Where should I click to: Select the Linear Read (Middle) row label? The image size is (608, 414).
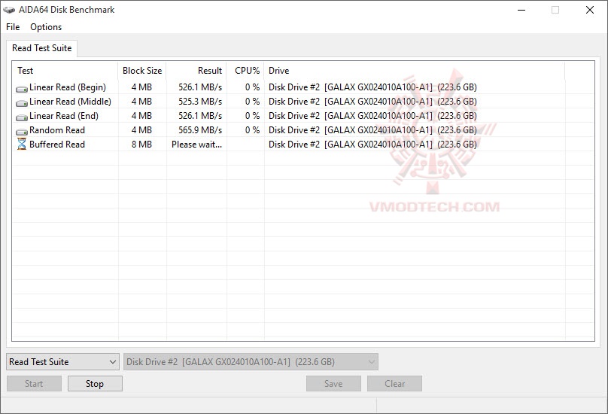point(70,102)
